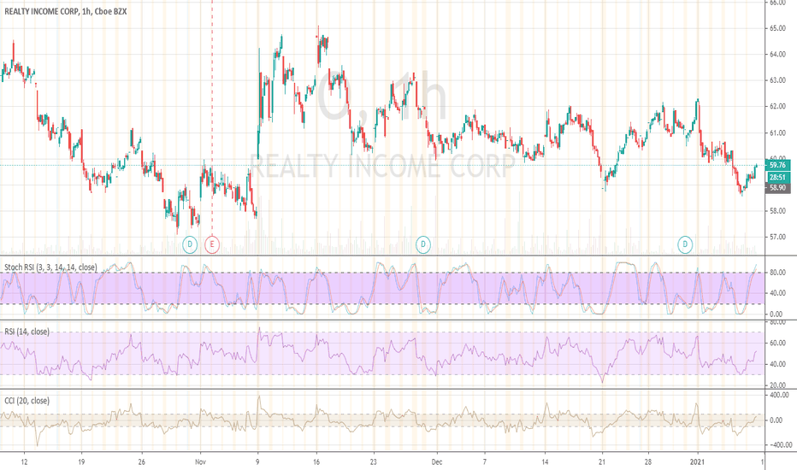Click date 26 on the time axis
Viewport: 797px width, 470px height.
click(141, 461)
